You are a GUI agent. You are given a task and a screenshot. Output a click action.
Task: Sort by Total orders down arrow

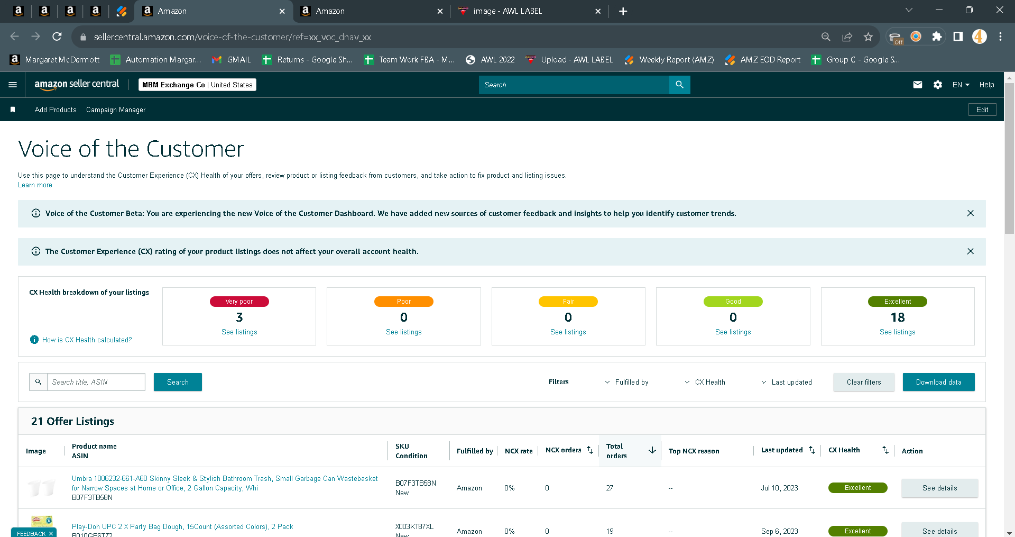click(x=652, y=450)
